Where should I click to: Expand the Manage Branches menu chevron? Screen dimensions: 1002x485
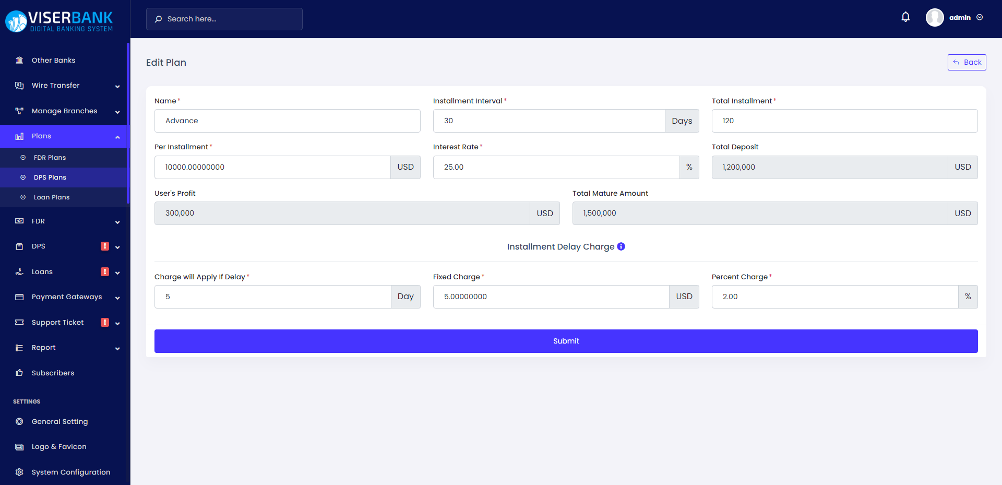point(117,112)
